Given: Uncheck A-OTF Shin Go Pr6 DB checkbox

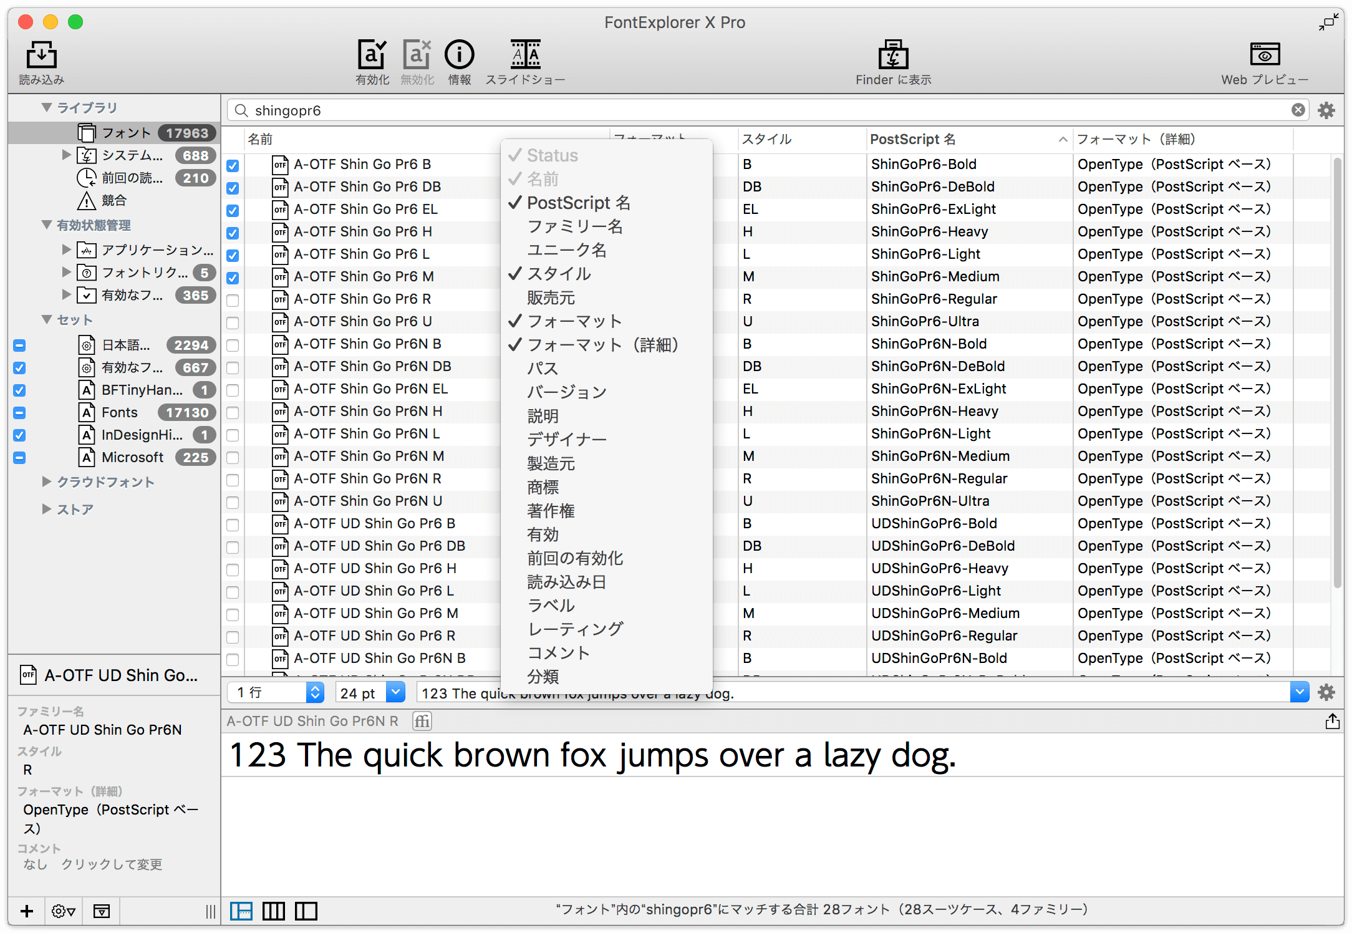Looking at the screenshot, I should 233,188.
